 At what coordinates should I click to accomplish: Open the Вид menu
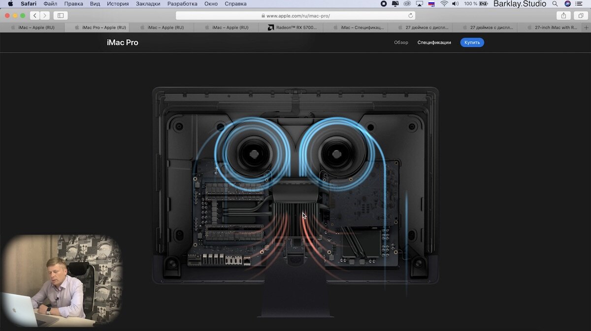(x=95, y=3)
